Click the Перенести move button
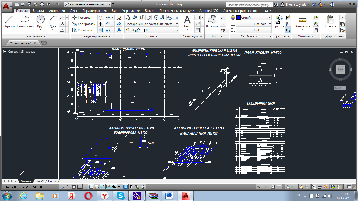 point(83,18)
